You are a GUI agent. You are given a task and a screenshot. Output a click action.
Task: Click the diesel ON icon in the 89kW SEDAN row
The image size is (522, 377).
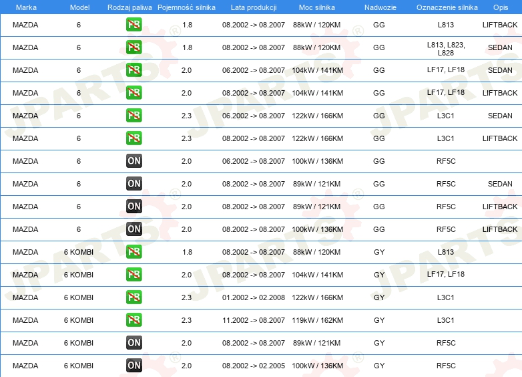pos(134,184)
